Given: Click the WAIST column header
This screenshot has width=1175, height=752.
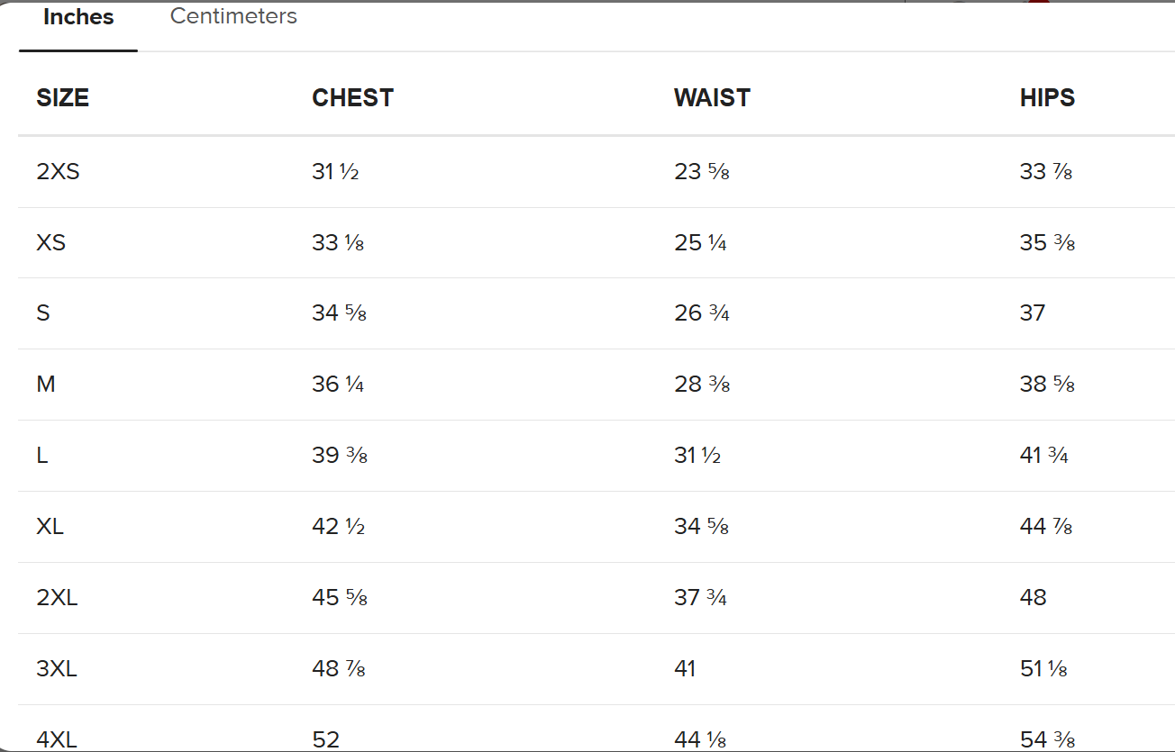Looking at the screenshot, I should (712, 98).
